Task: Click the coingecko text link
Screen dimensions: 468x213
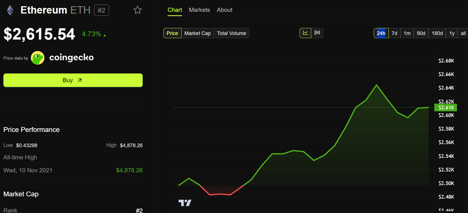Action: [x=72, y=57]
